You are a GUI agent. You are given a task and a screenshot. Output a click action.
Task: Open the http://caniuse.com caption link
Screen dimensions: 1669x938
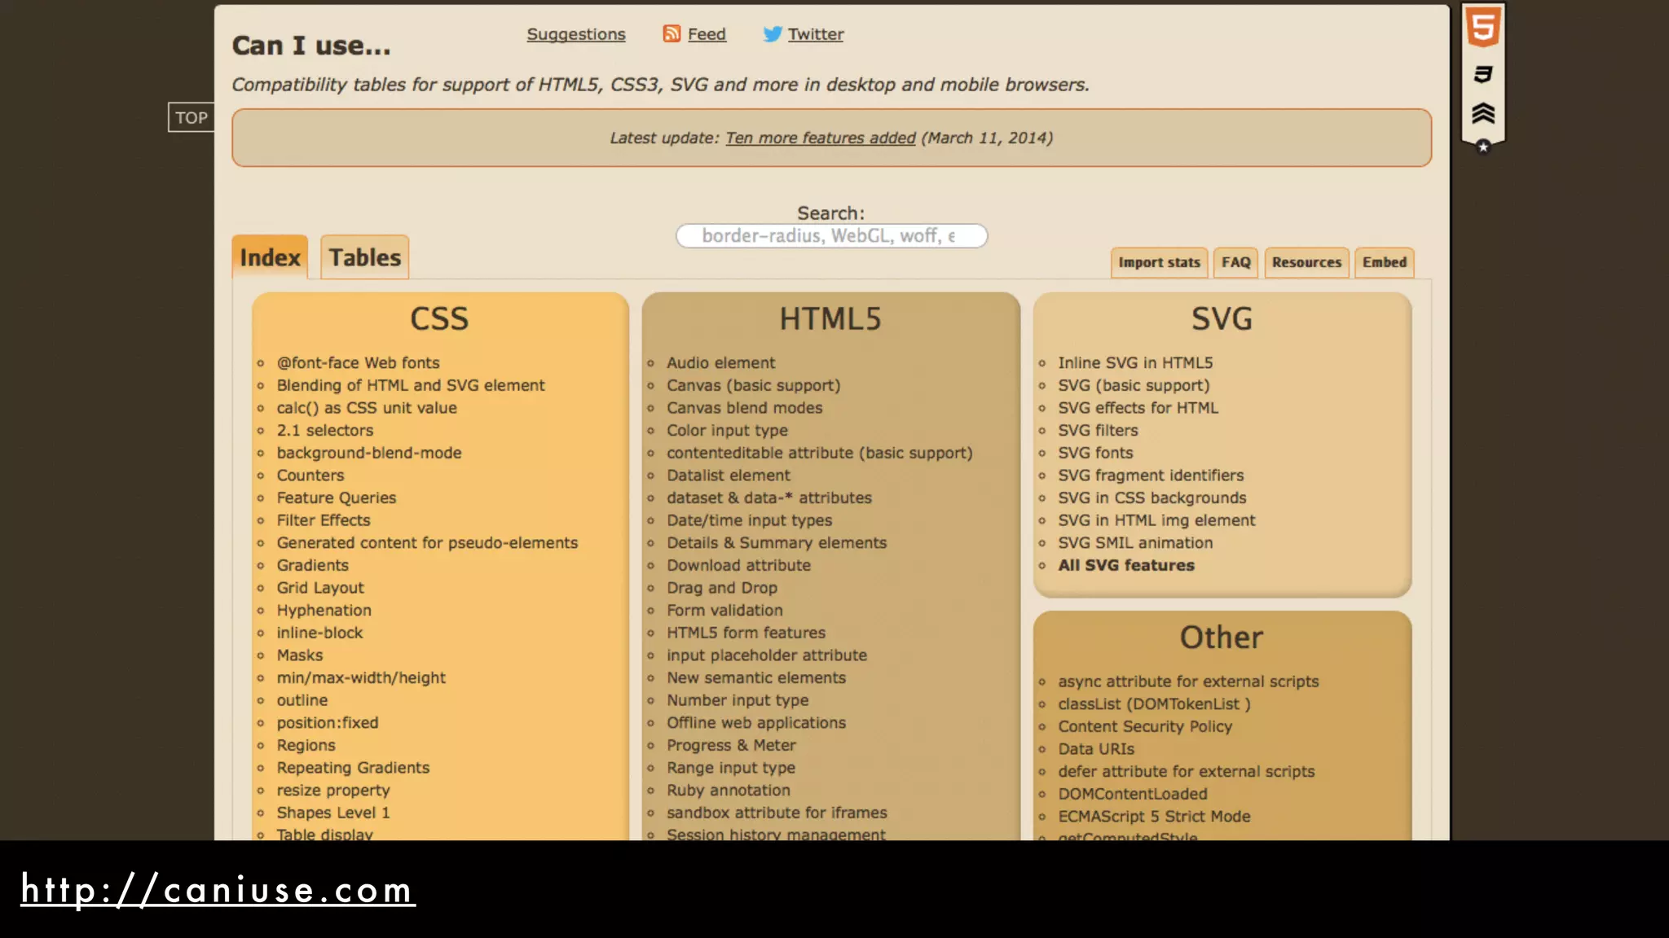218,889
